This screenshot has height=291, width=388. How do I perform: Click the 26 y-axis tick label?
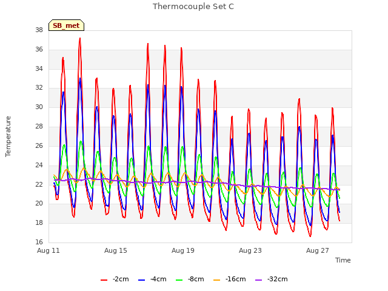pos(39,145)
